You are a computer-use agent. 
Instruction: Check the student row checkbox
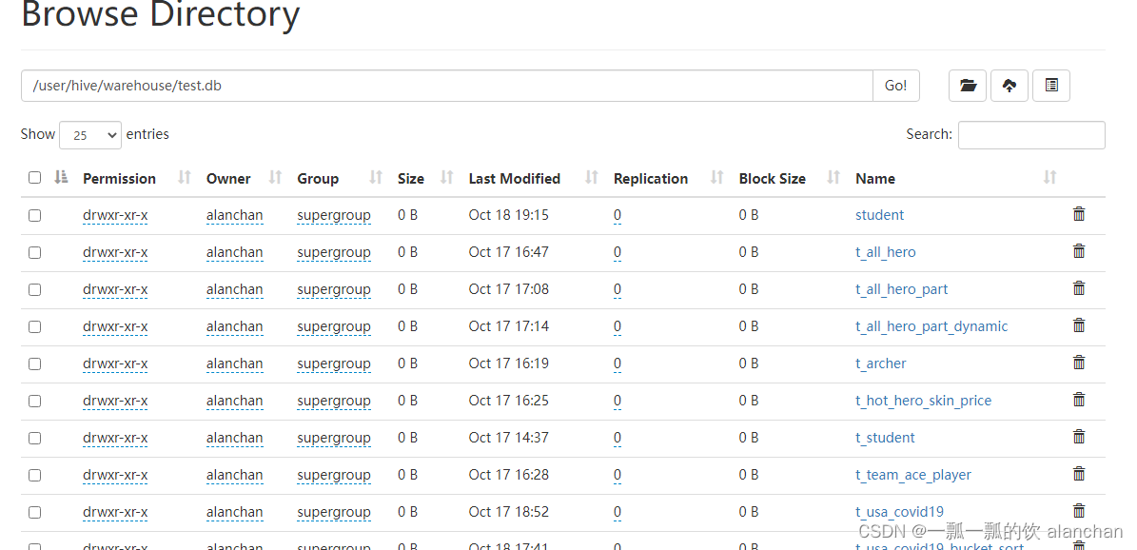click(35, 215)
